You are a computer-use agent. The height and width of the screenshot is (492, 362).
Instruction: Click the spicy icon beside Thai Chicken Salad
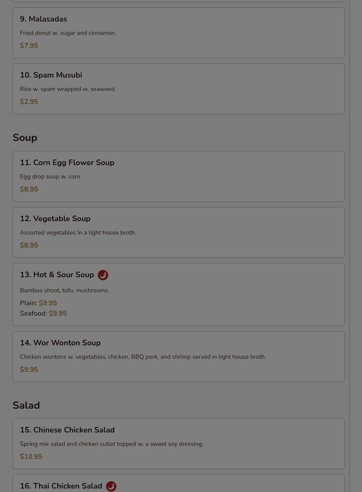click(111, 486)
